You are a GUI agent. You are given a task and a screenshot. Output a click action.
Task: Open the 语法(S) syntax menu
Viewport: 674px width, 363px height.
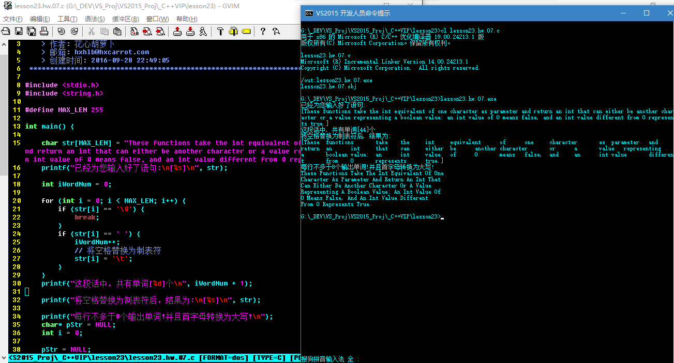[94, 19]
